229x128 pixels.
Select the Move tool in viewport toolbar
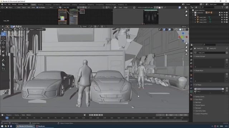3,43
